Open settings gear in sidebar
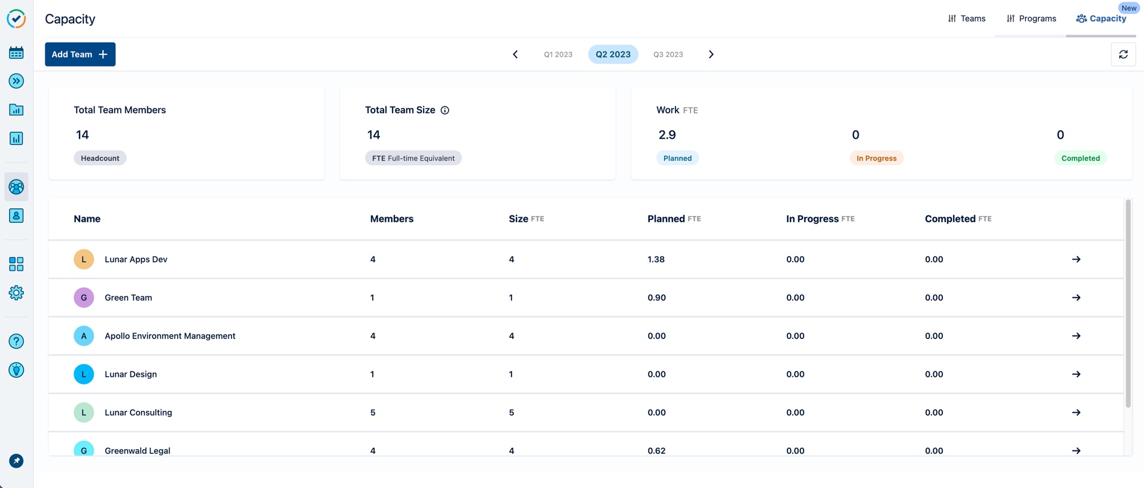 (x=16, y=292)
